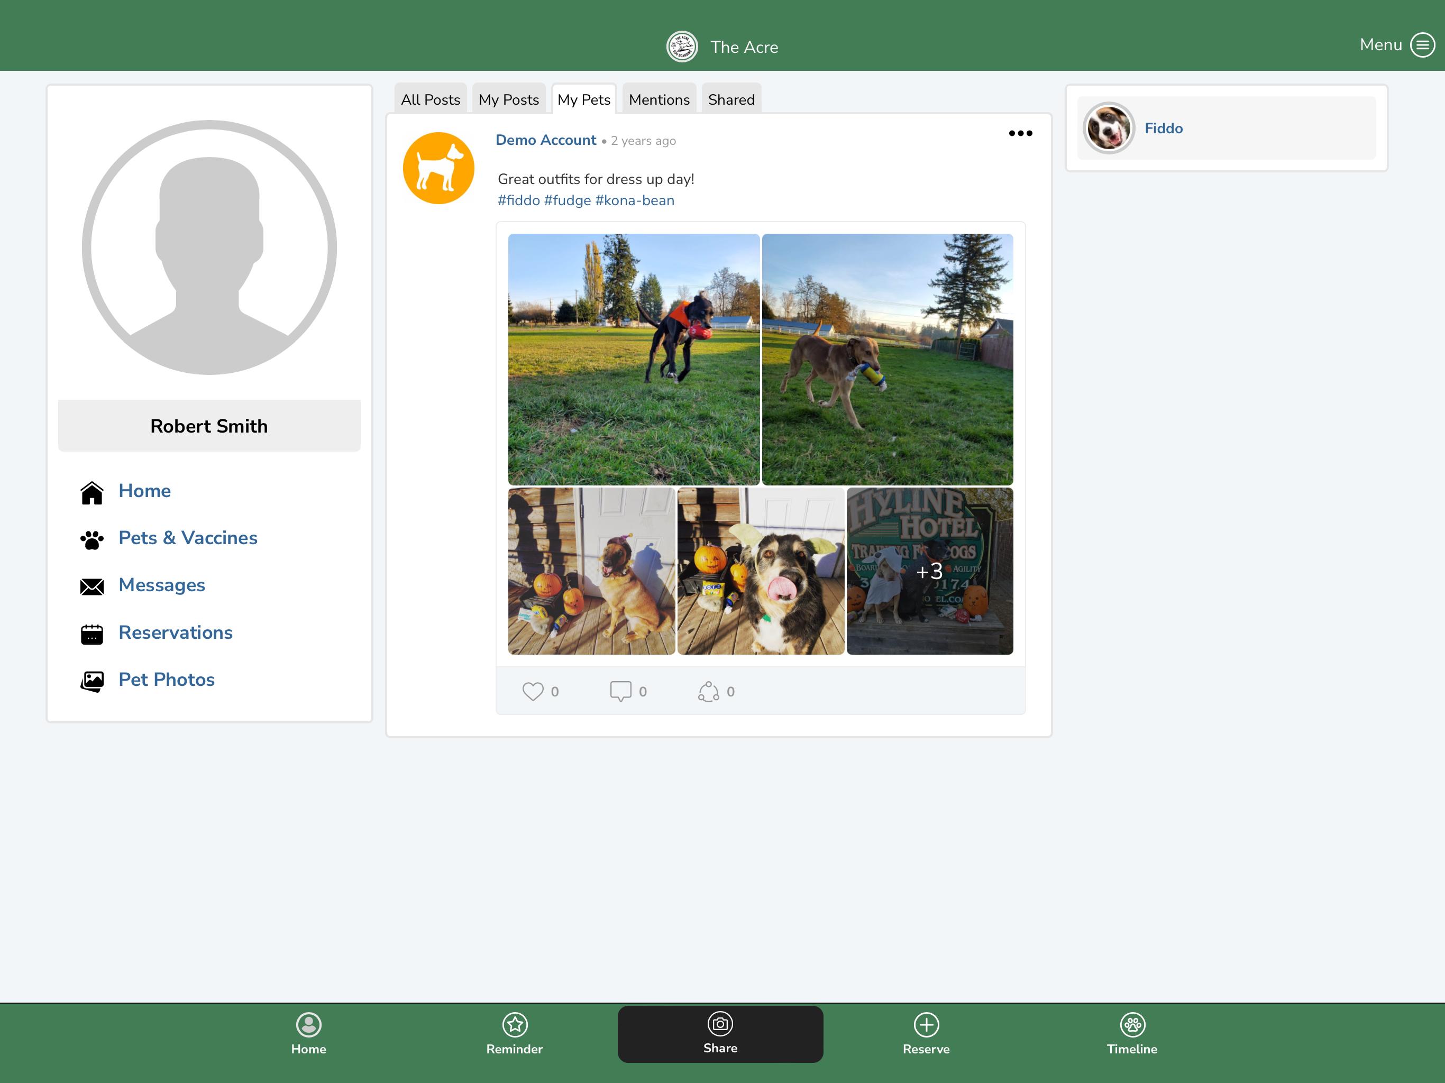Viewport: 1445px width, 1083px height.
Task: Click The Acre logo badge
Action: (682, 47)
